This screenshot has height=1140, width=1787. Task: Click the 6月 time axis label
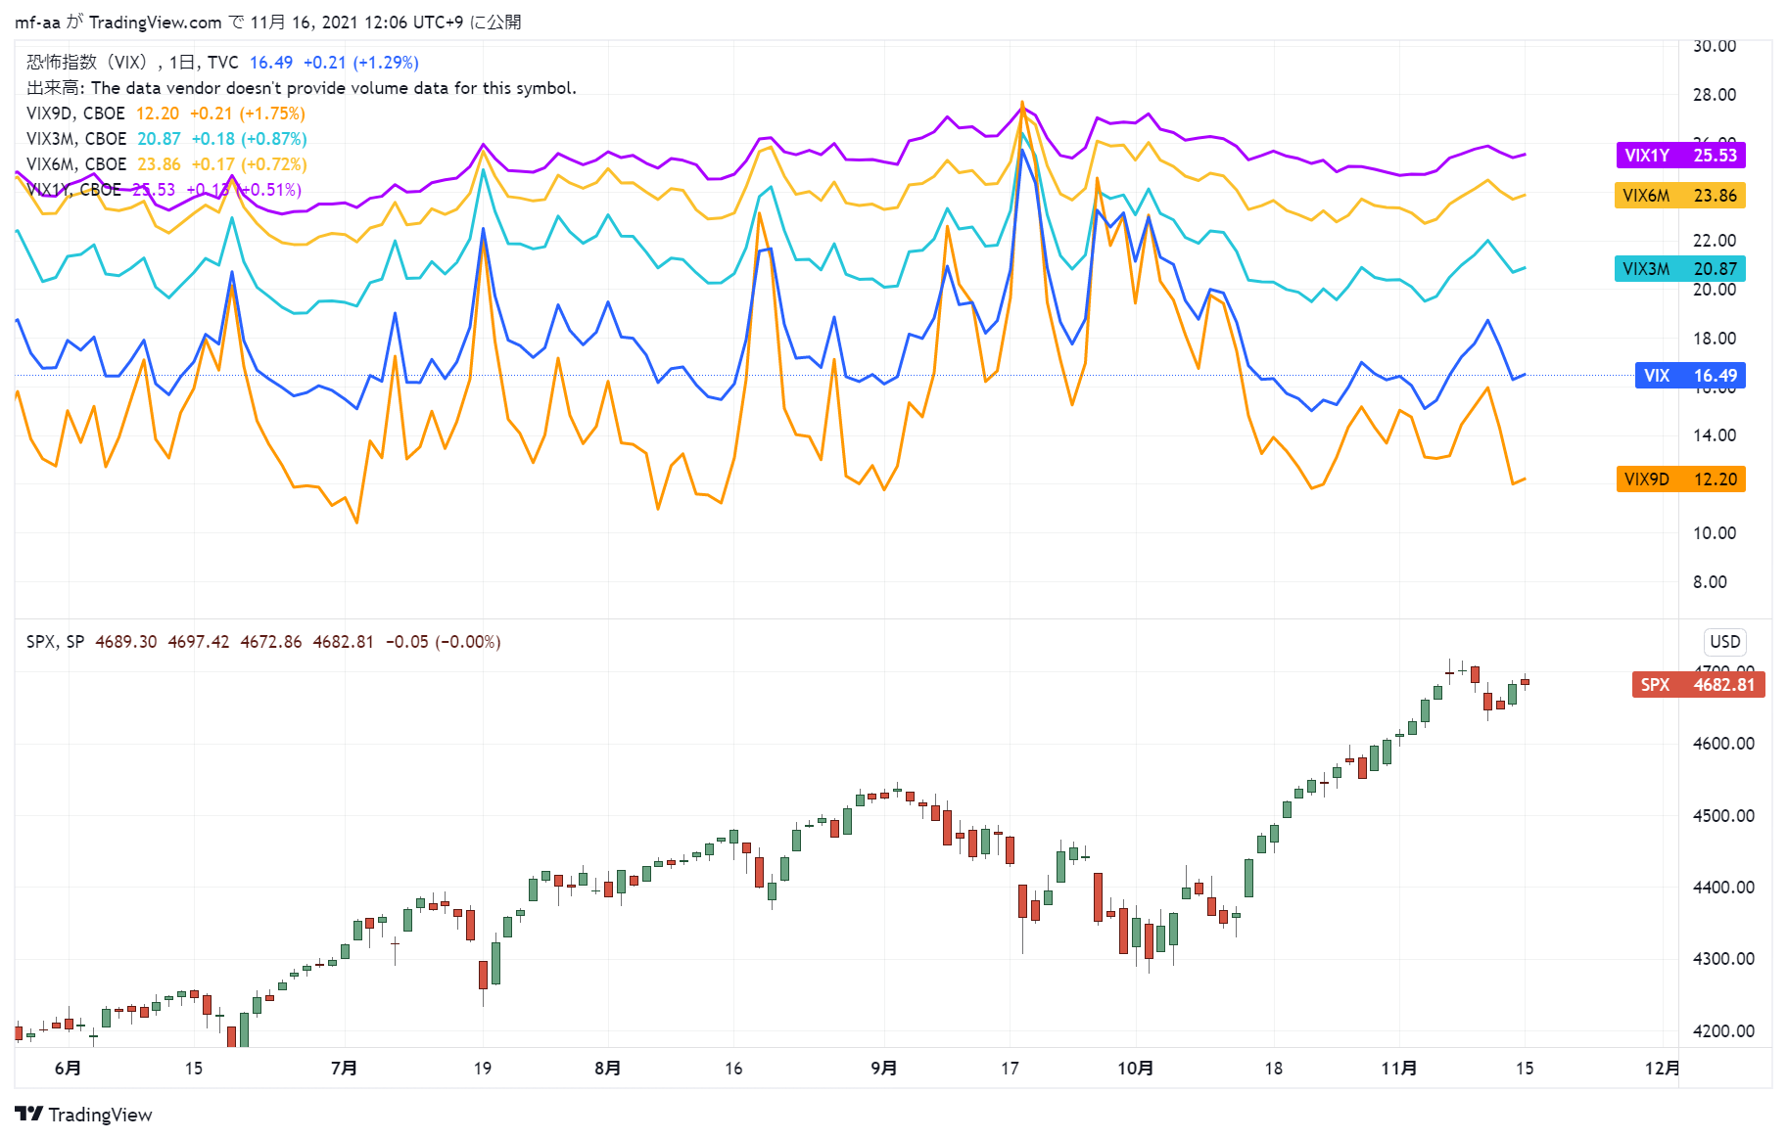[x=68, y=1068]
